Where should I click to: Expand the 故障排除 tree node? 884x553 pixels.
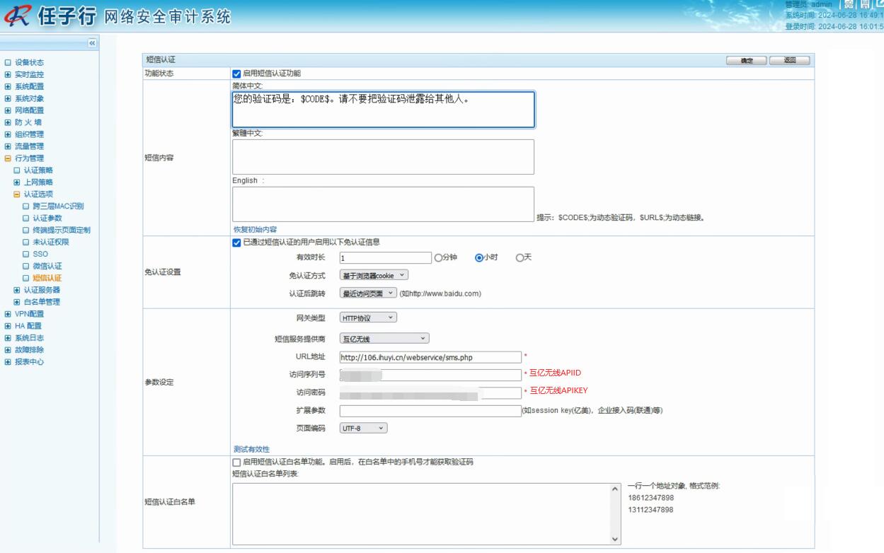[8, 350]
